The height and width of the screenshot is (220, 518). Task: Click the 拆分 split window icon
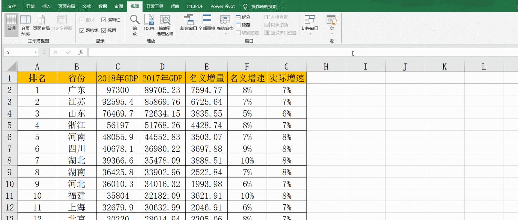[x=238, y=17]
